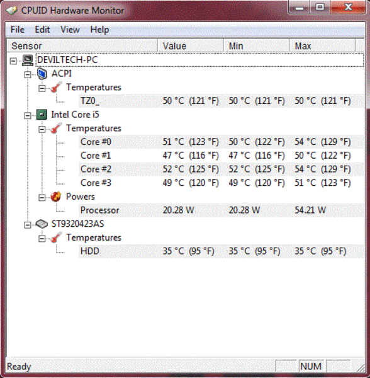
Task: Click the thermometer icon under ACPI
Action: 56,88
